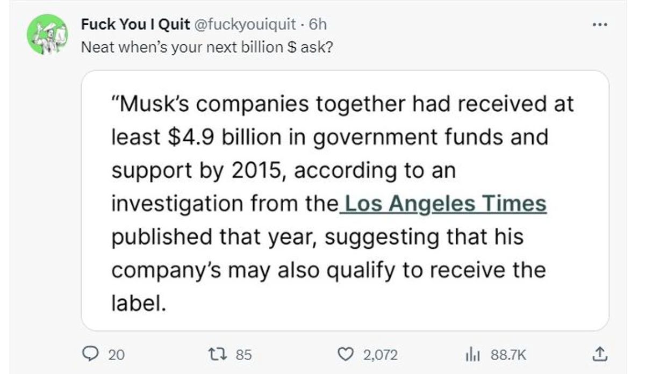Click the retweet count 85
Screen dimensions: 645x374
pos(243,355)
